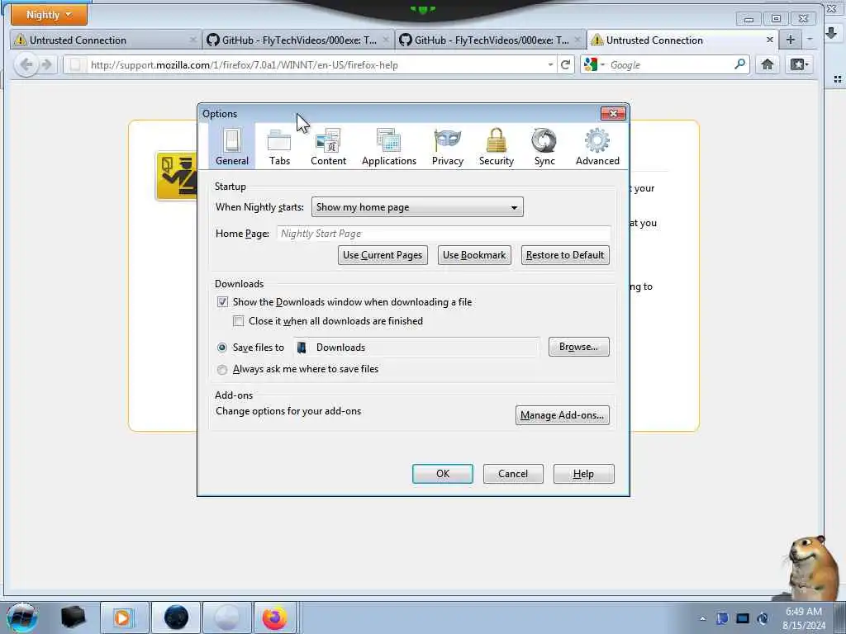Screen dimensions: 846x634
Task: Toggle Show the Downloads window checkbox
Action: [x=222, y=302]
